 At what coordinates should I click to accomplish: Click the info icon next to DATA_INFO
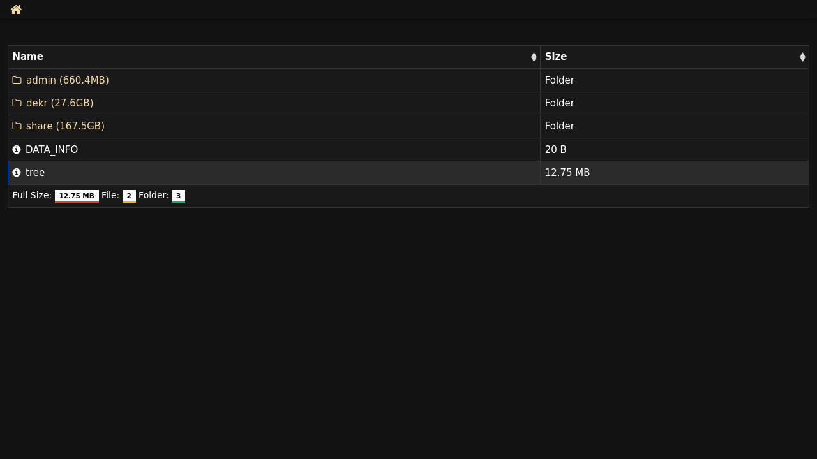coord(17,150)
